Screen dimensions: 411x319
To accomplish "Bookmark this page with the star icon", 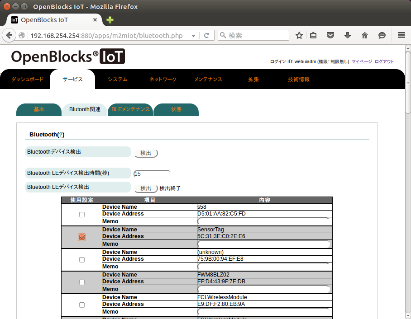I will 299,35.
